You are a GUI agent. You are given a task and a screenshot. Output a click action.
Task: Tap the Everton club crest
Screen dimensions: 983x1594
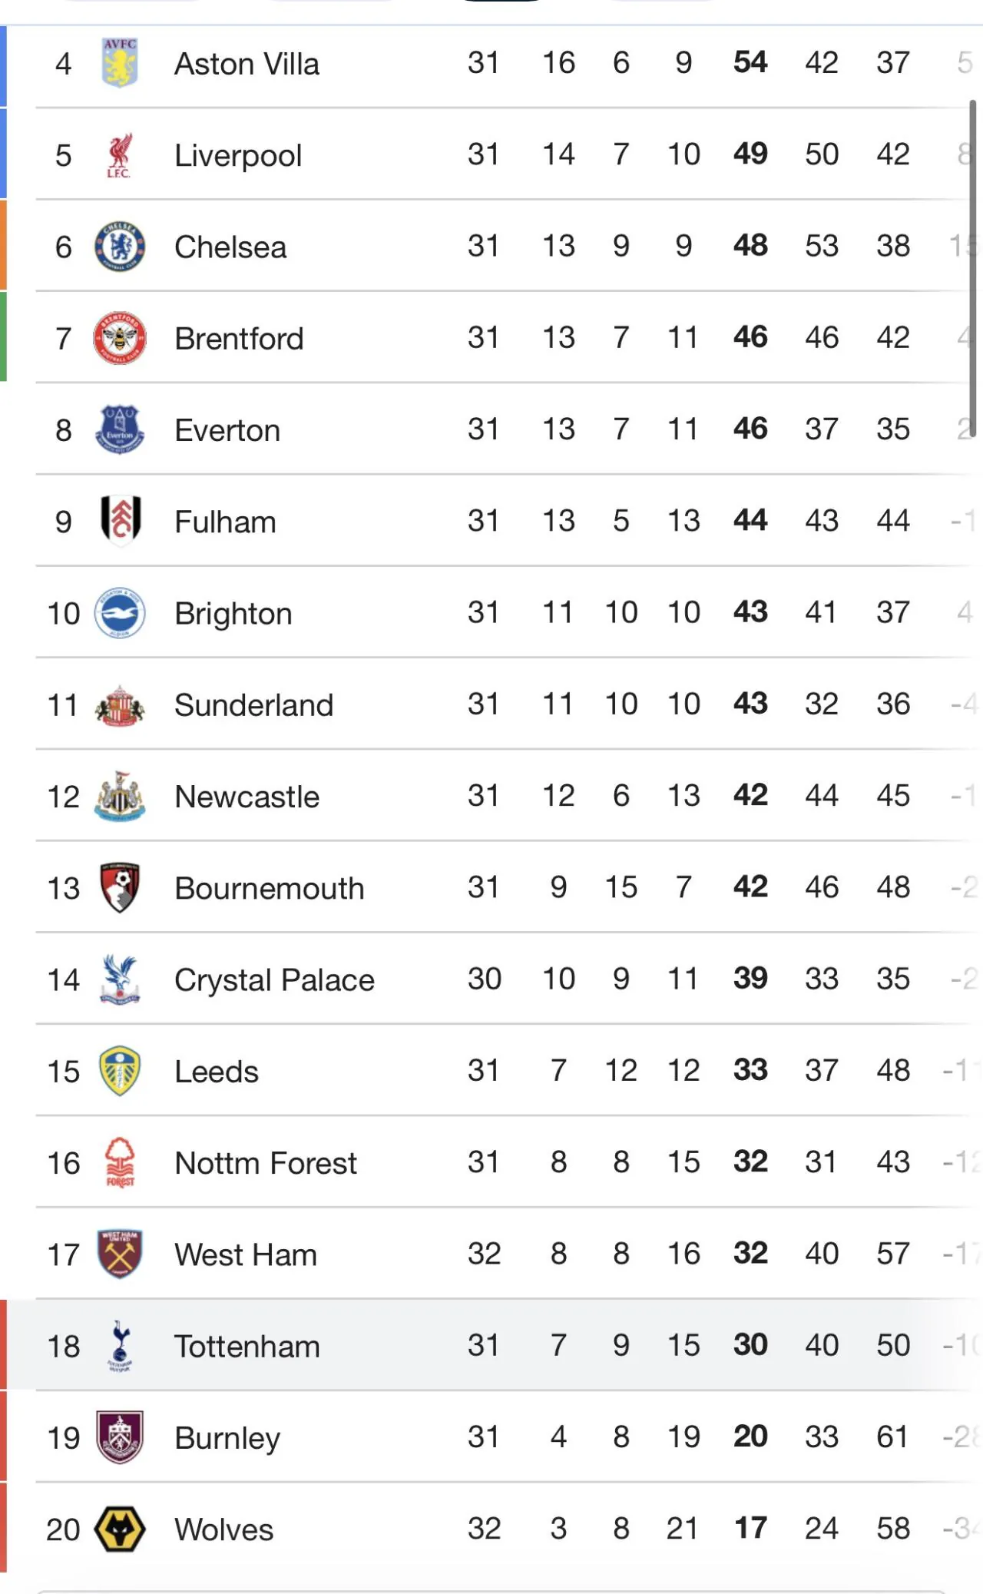pos(120,429)
